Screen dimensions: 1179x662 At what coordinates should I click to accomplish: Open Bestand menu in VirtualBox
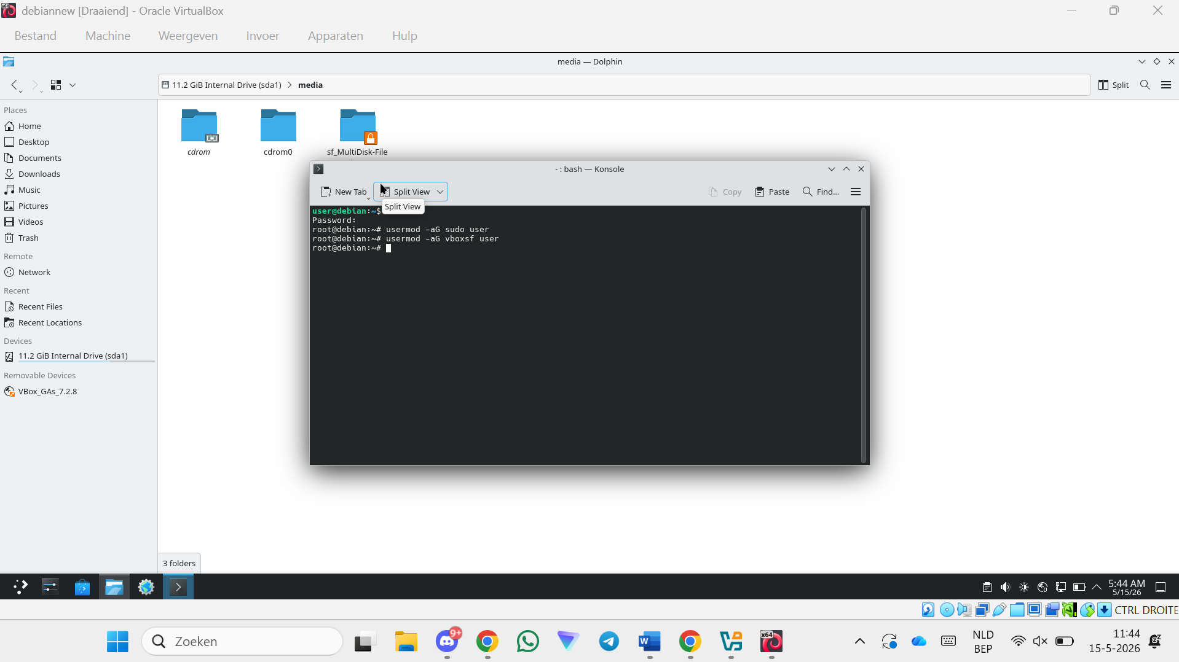(x=35, y=36)
